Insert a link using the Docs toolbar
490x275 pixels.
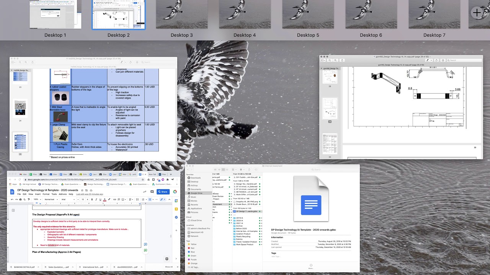[114, 199]
